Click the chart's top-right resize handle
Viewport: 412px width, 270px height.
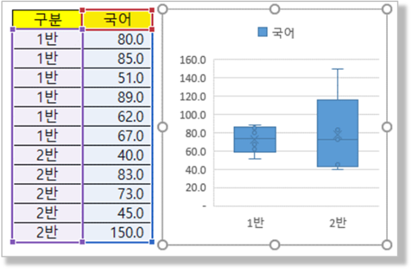387,9
